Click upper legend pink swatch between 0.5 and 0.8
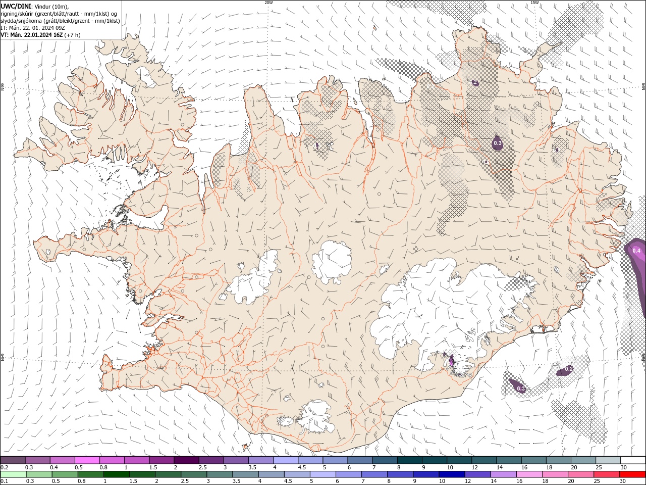Screen dimensions: 646x485 (x=87, y=460)
